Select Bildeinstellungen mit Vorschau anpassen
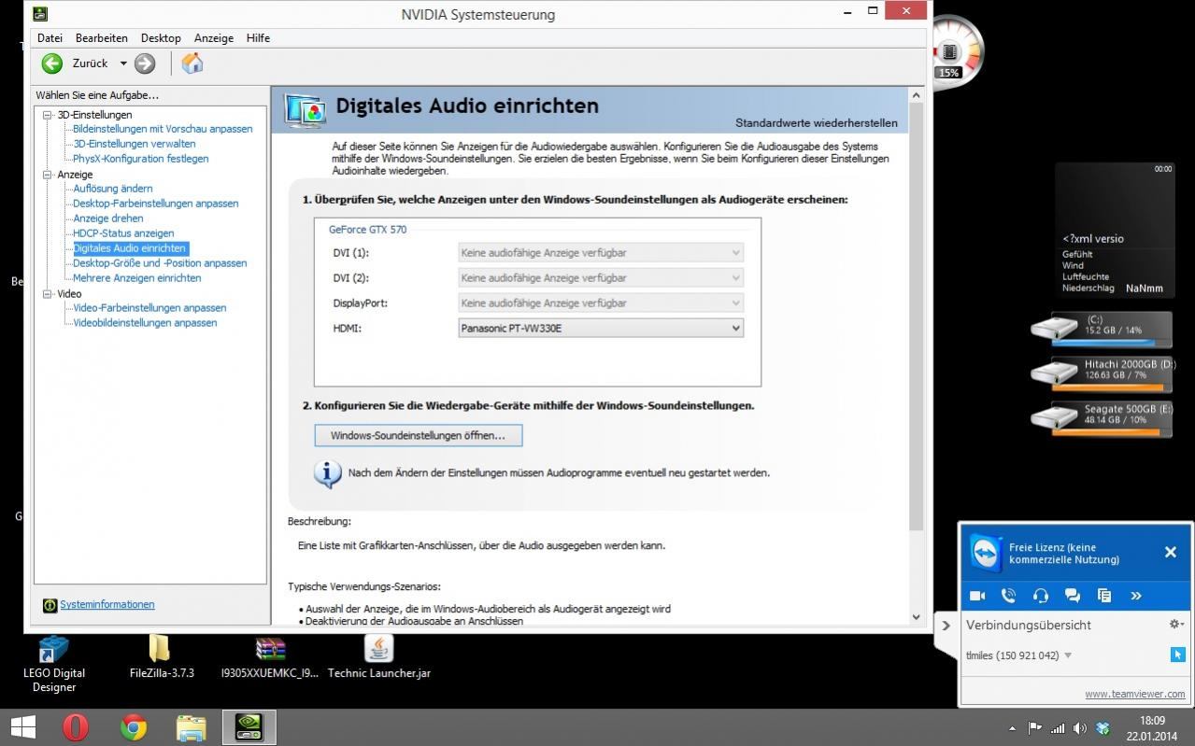This screenshot has height=746, width=1195. pyautogui.click(x=163, y=129)
